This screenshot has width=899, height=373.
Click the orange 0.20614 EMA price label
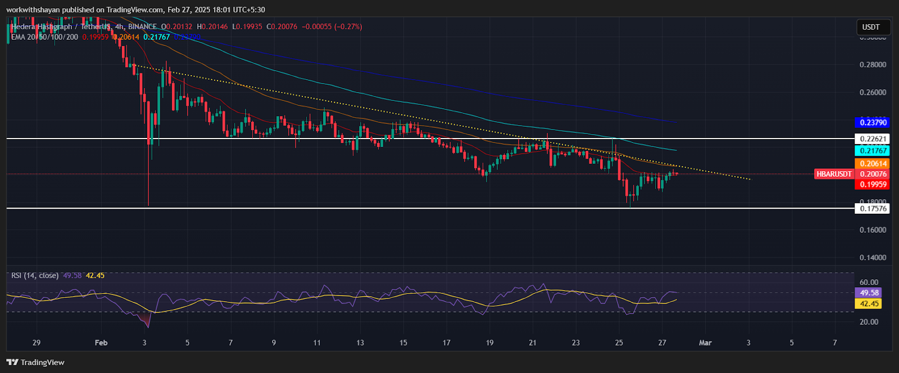tap(873, 164)
